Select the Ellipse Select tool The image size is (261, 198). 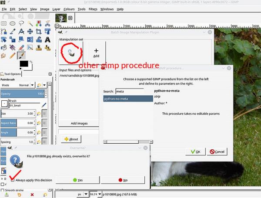click(x=13, y=23)
